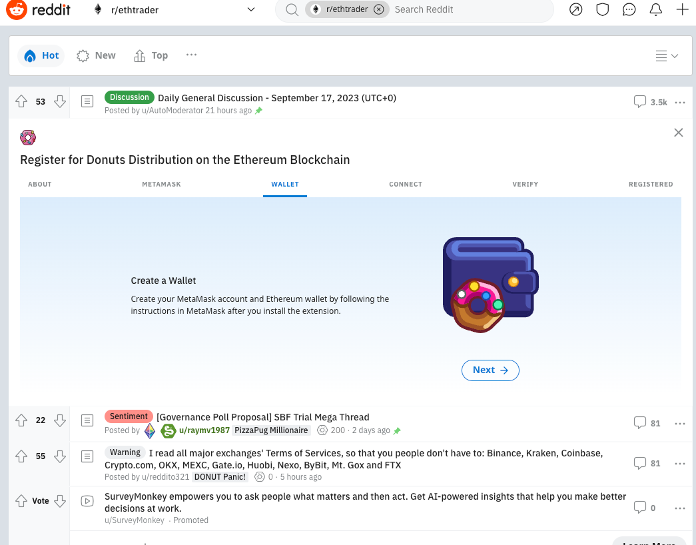Click the PizzaPug Millionaire user flair
This screenshot has width=696, height=545.
pyautogui.click(x=271, y=430)
